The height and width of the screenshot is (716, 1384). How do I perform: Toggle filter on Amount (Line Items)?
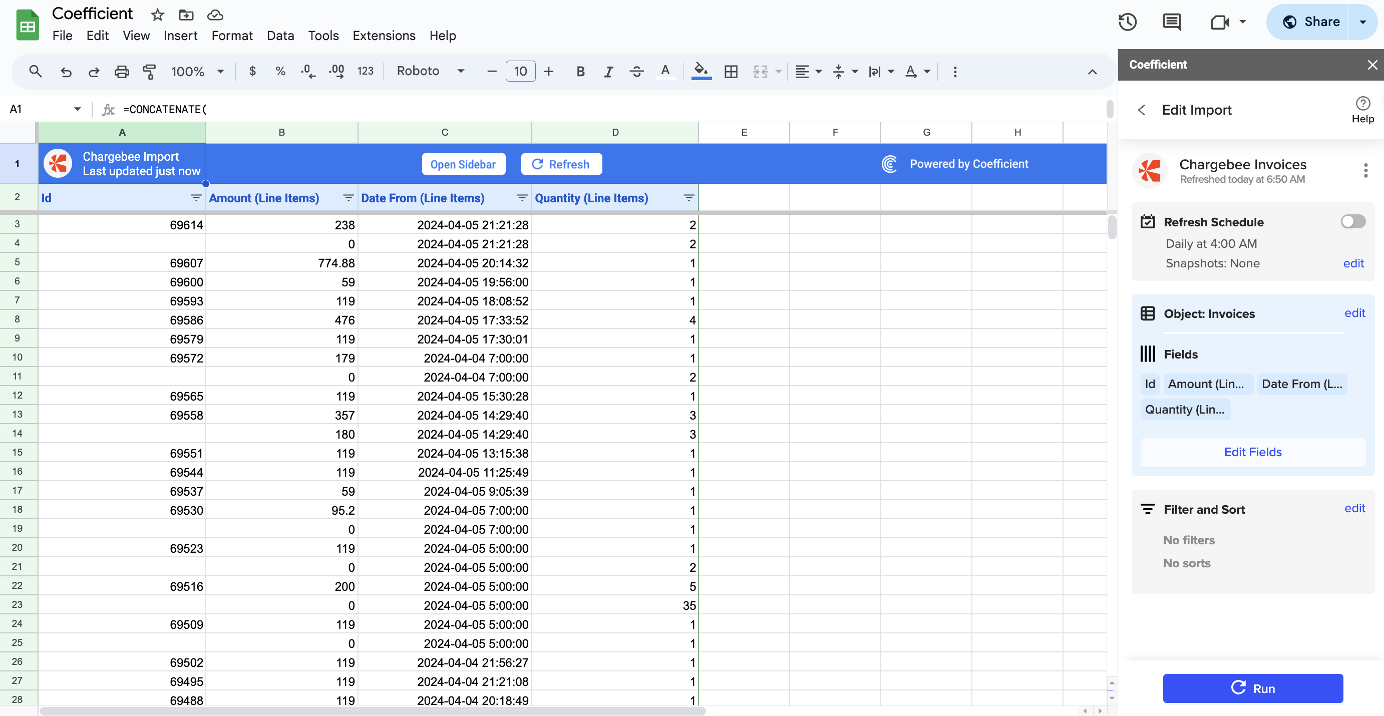coord(348,198)
